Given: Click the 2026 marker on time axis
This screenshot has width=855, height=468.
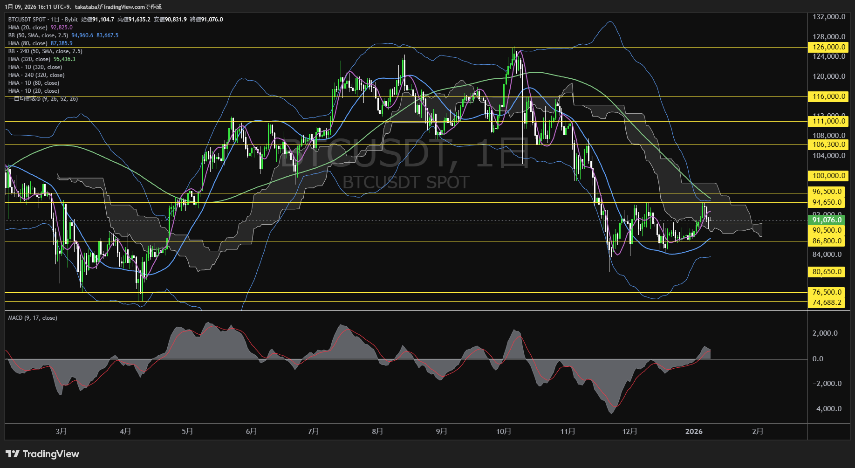Looking at the screenshot, I should (694, 432).
